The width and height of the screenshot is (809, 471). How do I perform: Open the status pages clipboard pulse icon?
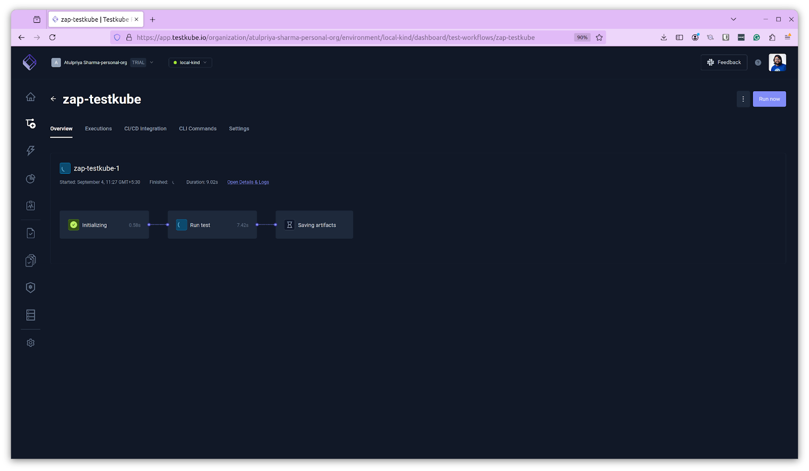click(x=31, y=205)
